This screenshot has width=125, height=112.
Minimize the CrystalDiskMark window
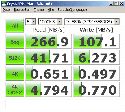pos(111,4)
